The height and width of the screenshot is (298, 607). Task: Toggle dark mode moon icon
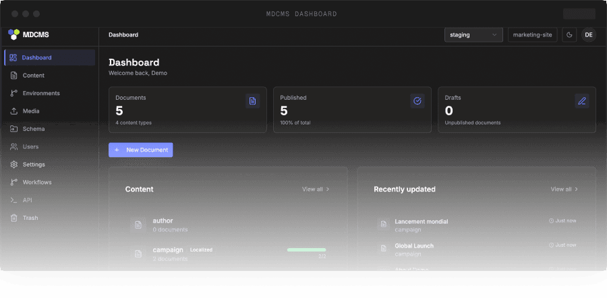569,35
